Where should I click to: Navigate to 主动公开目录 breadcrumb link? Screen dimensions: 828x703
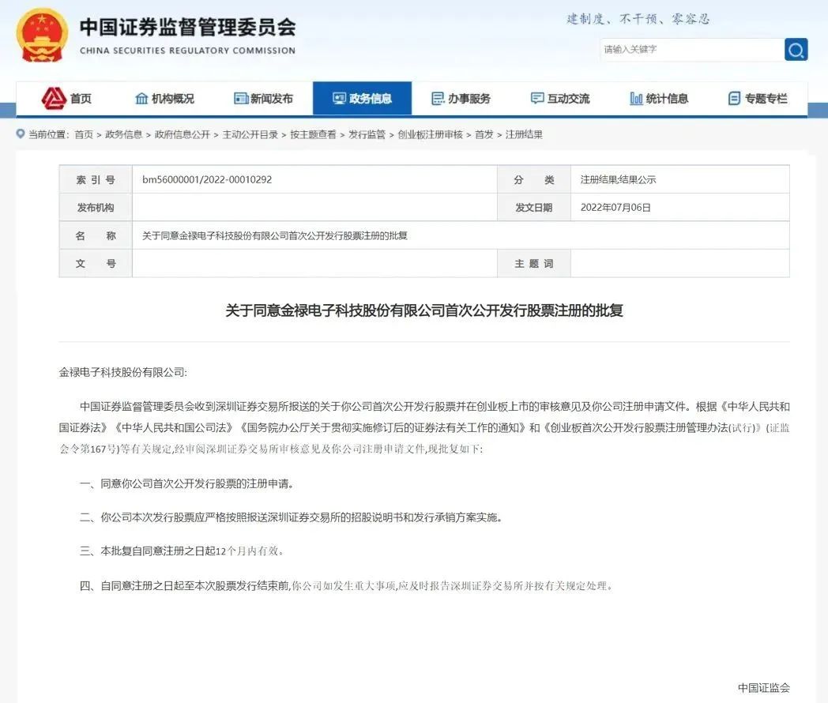pos(250,135)
